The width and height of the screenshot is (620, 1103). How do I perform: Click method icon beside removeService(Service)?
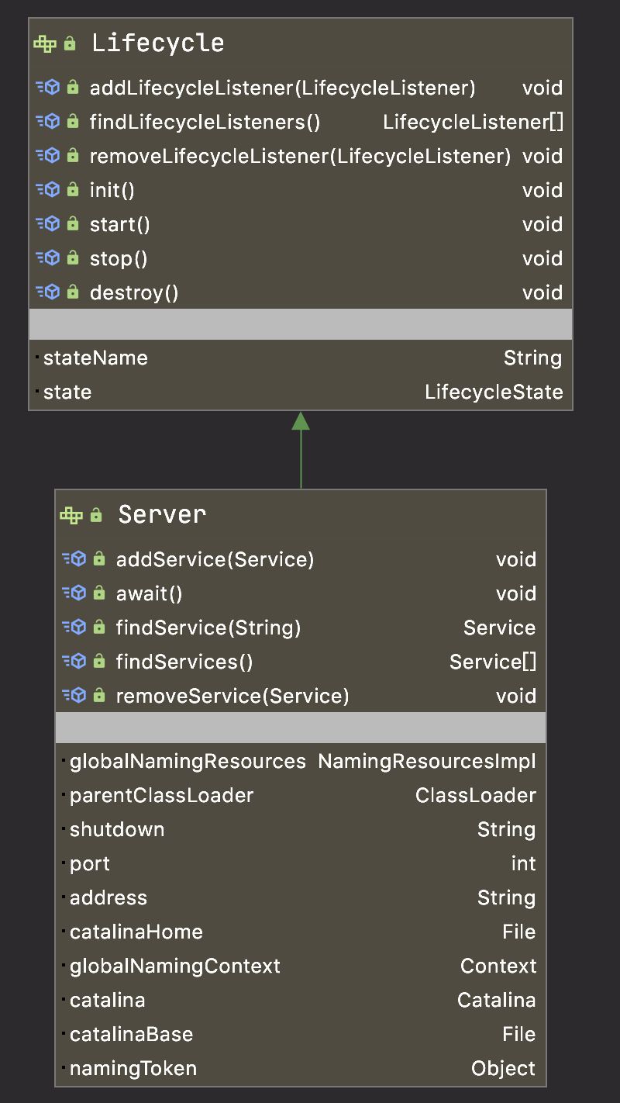[x=74, y=696]
